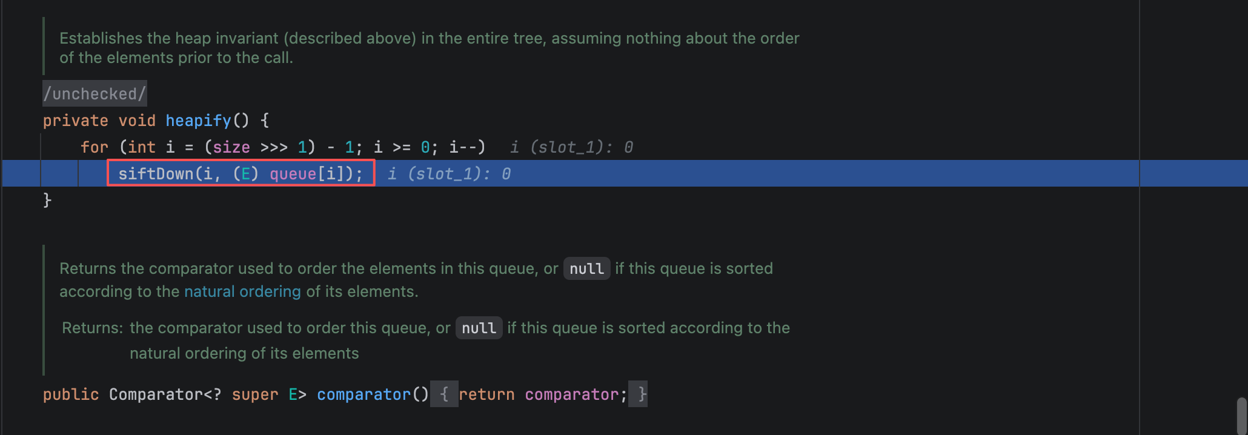This screenshot has width=1248, height=435.
Task: Click the size field in for loop
Action: [x=231, y=147]
